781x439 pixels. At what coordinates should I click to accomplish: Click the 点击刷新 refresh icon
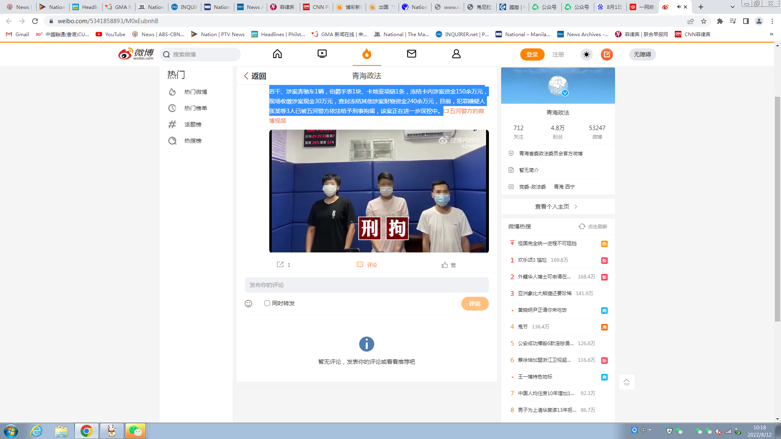tap(582, 226)
